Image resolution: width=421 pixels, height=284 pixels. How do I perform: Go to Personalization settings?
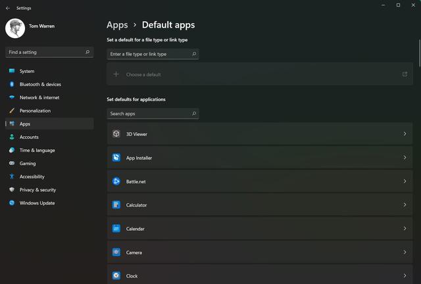pyautogui.click(x=35, y=110)
